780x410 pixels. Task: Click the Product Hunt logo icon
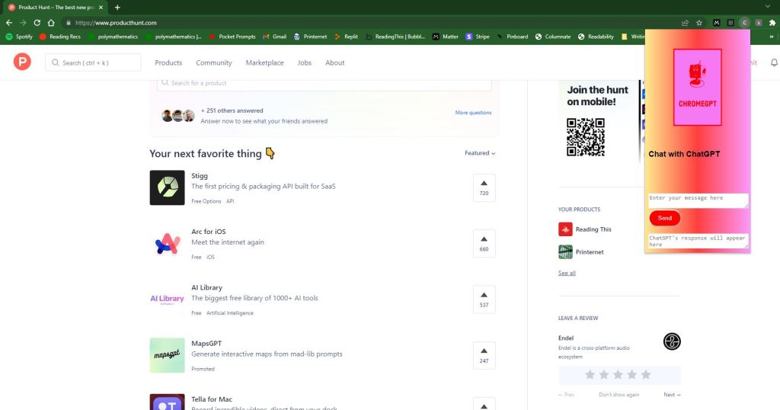(x=21, y=62)
